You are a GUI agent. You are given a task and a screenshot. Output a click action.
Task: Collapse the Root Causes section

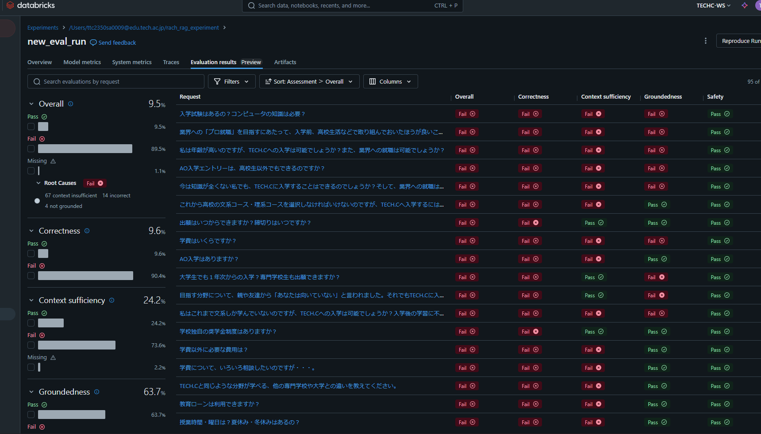[38, 183]
